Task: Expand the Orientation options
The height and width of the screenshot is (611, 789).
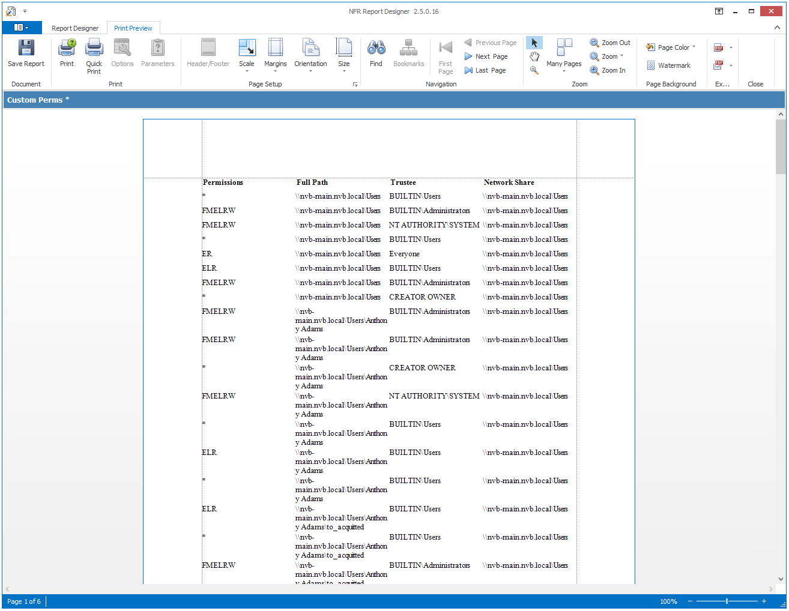Action: 310,55
